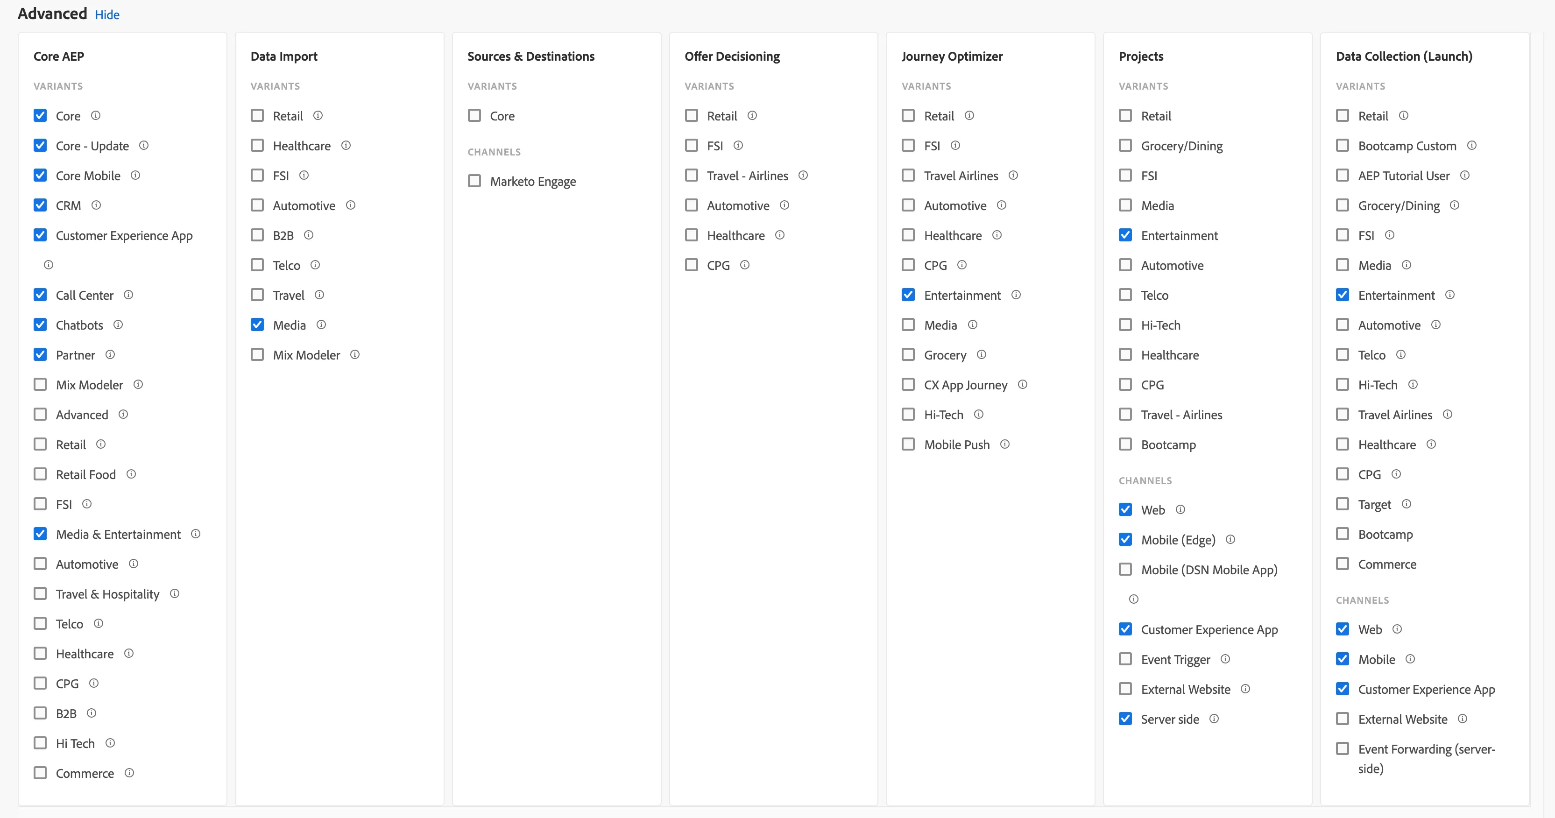
Task: Check the Marketo Engage channel
Action: [x=474, y=181]
